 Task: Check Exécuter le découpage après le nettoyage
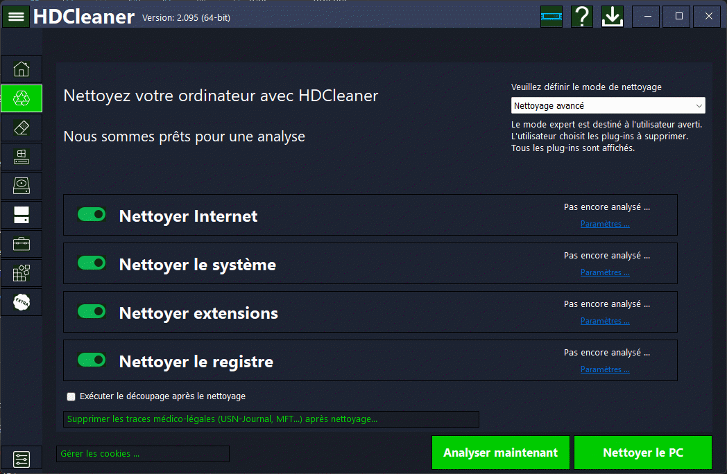pos(71,397)
